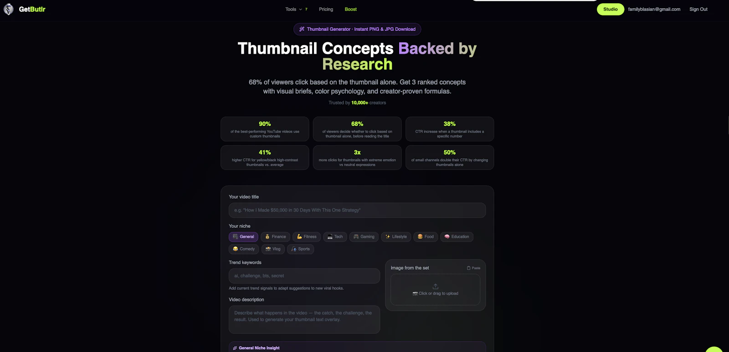
Task: Click the 68% viewers decide stat card
Action: pos(357,129)
